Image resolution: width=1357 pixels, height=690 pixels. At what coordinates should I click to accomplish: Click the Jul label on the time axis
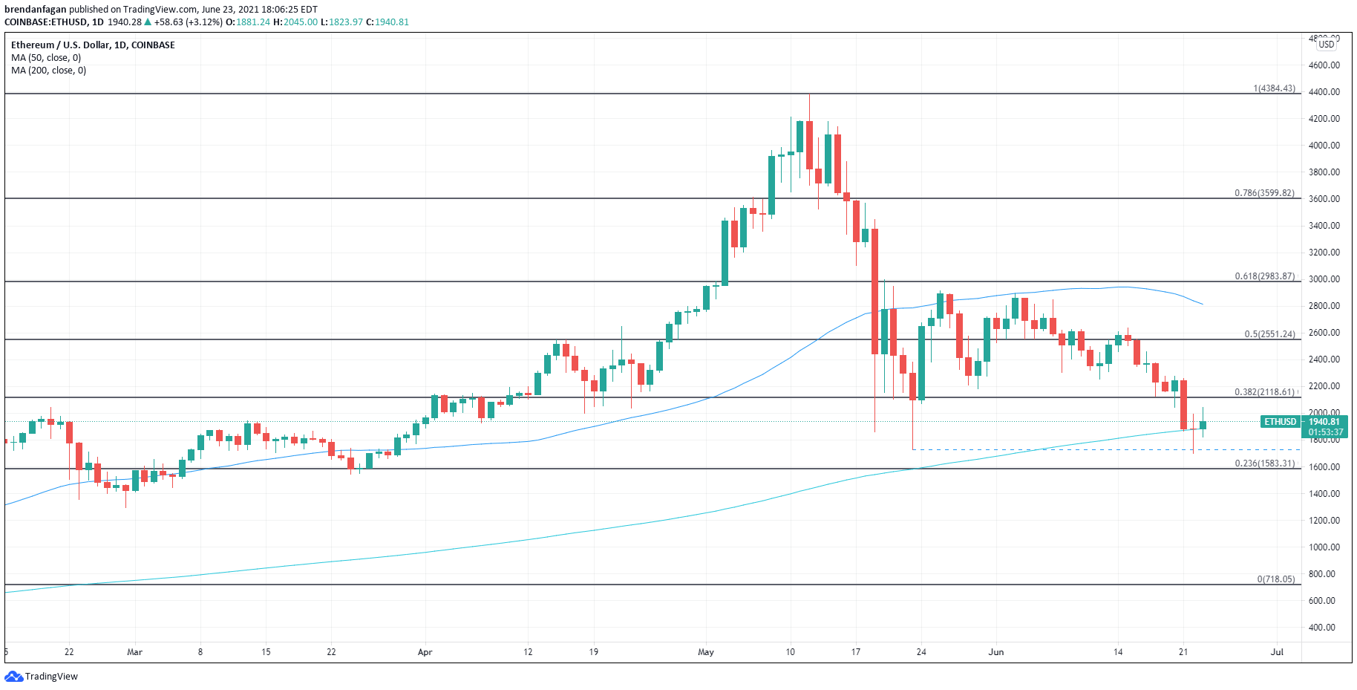[1277, 652]
